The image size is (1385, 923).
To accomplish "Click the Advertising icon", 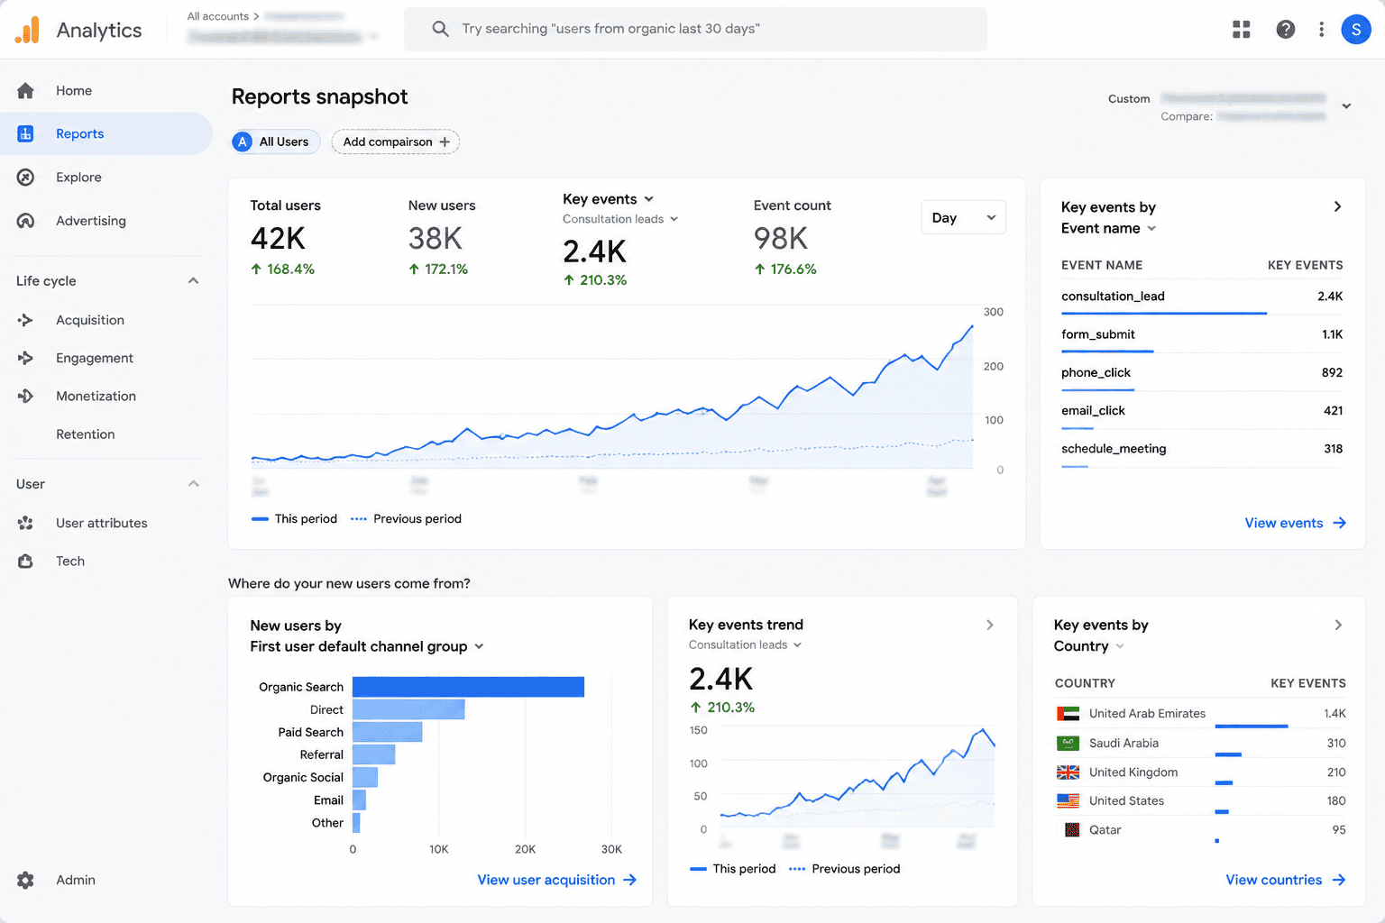I will click(x=25, y=221).
